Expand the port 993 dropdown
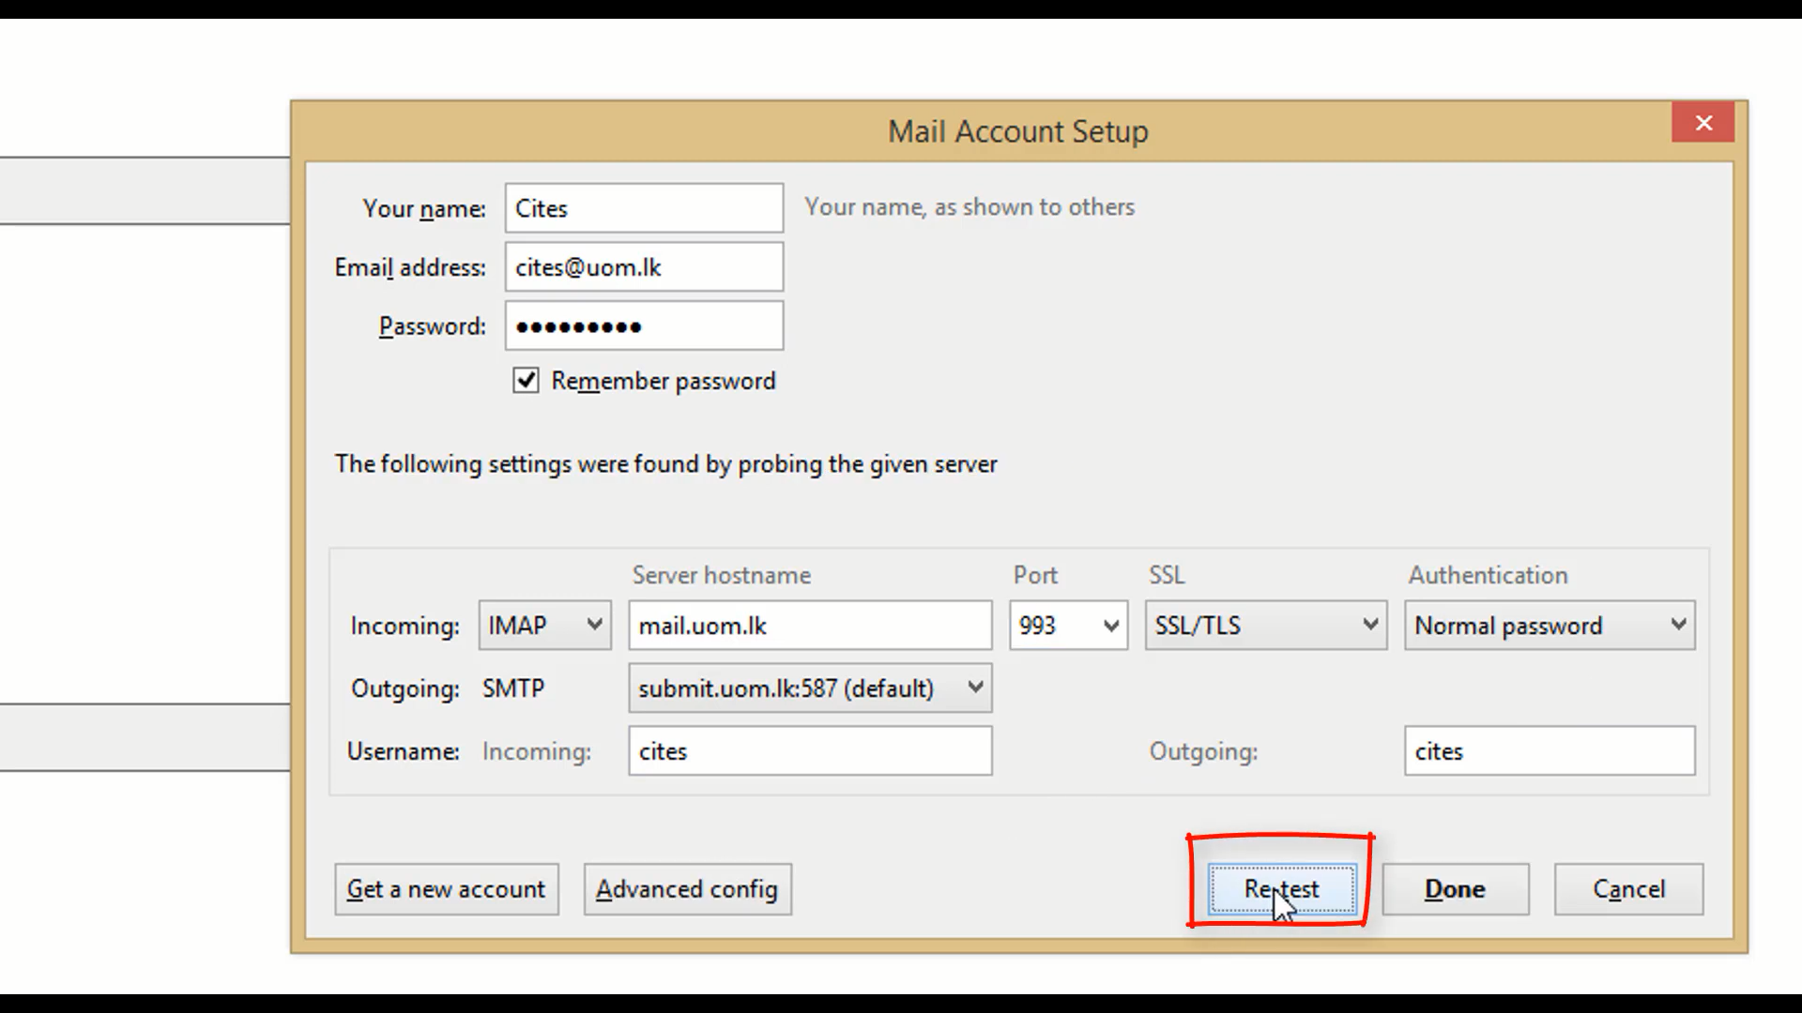 (x=1067, y=626)
